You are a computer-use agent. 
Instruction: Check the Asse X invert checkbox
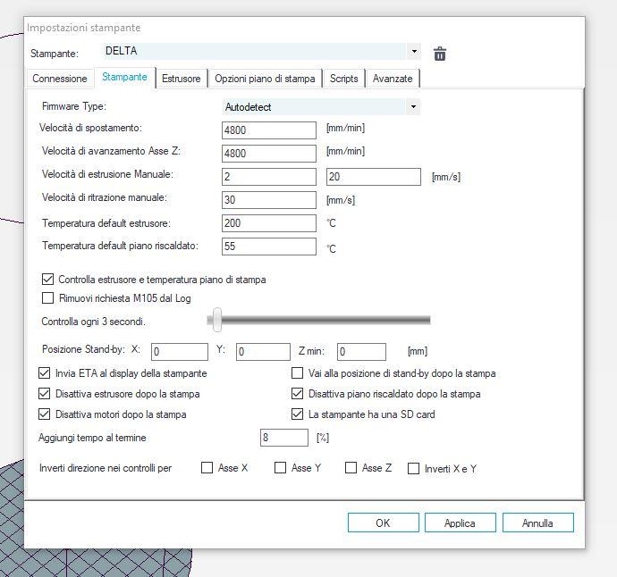pyautogui.click(x=207, y=467)
